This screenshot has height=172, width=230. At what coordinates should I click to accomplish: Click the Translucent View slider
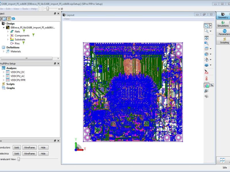tap(19, 159)
